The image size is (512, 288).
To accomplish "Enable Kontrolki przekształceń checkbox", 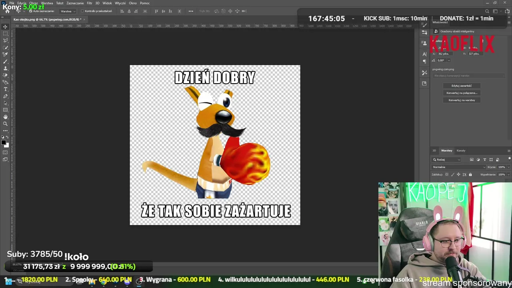I will coord(82,11).
